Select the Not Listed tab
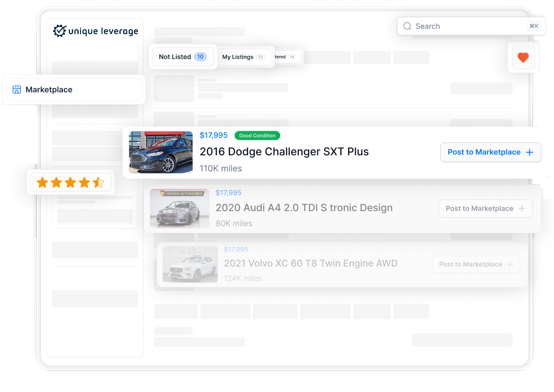This screenshot has width=554, height=392. coord(183,57)
